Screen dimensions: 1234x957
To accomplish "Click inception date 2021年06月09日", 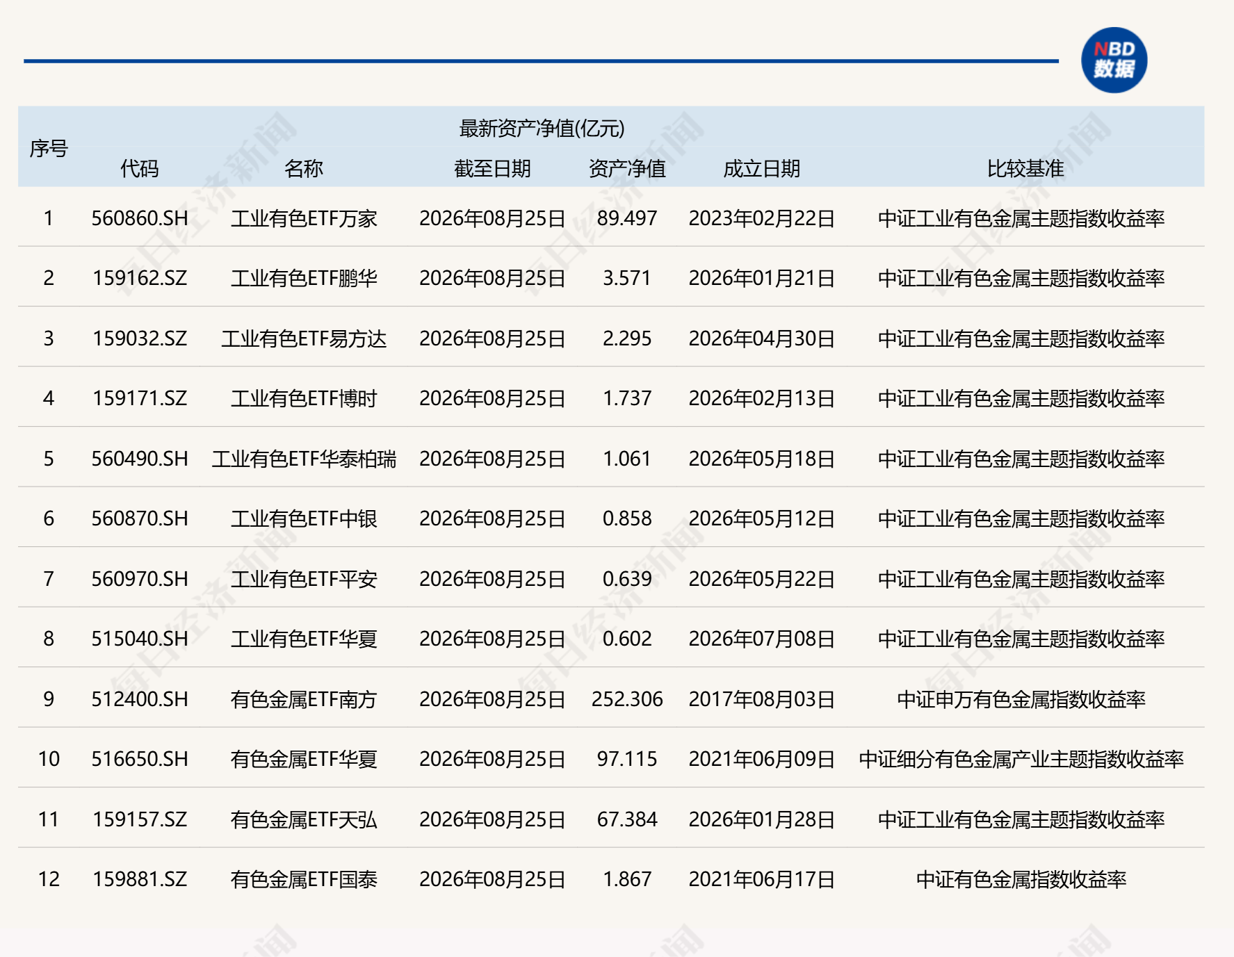I will point(762,759).
